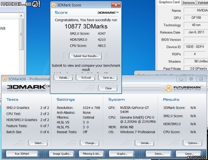Click Repeat Tests value Off
The height and width of the screenshot is (160, 208).
(85, 132)
